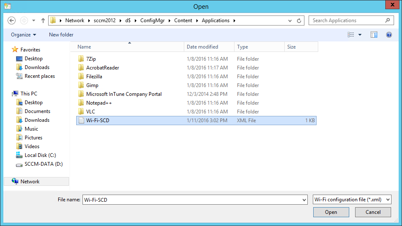This screenshot has height=226, width=402.
Task: Open Desktop under This PC
Action: pyautogui.click(x=33, y=102)
